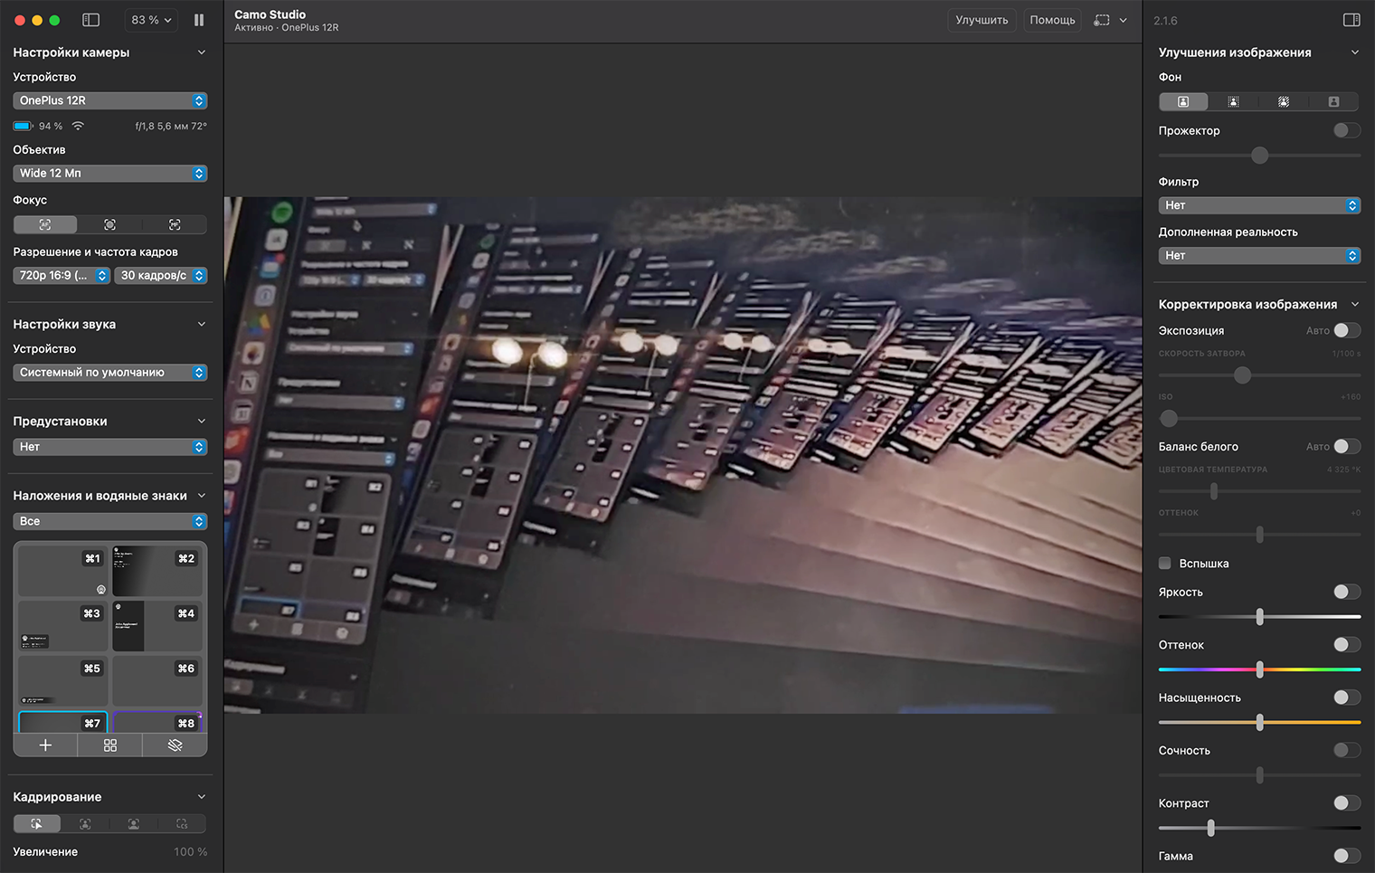Click the Контраст slider handle
This screenshot has width=1375, height=873.
pyautogui.click(x=1210, y=828)
